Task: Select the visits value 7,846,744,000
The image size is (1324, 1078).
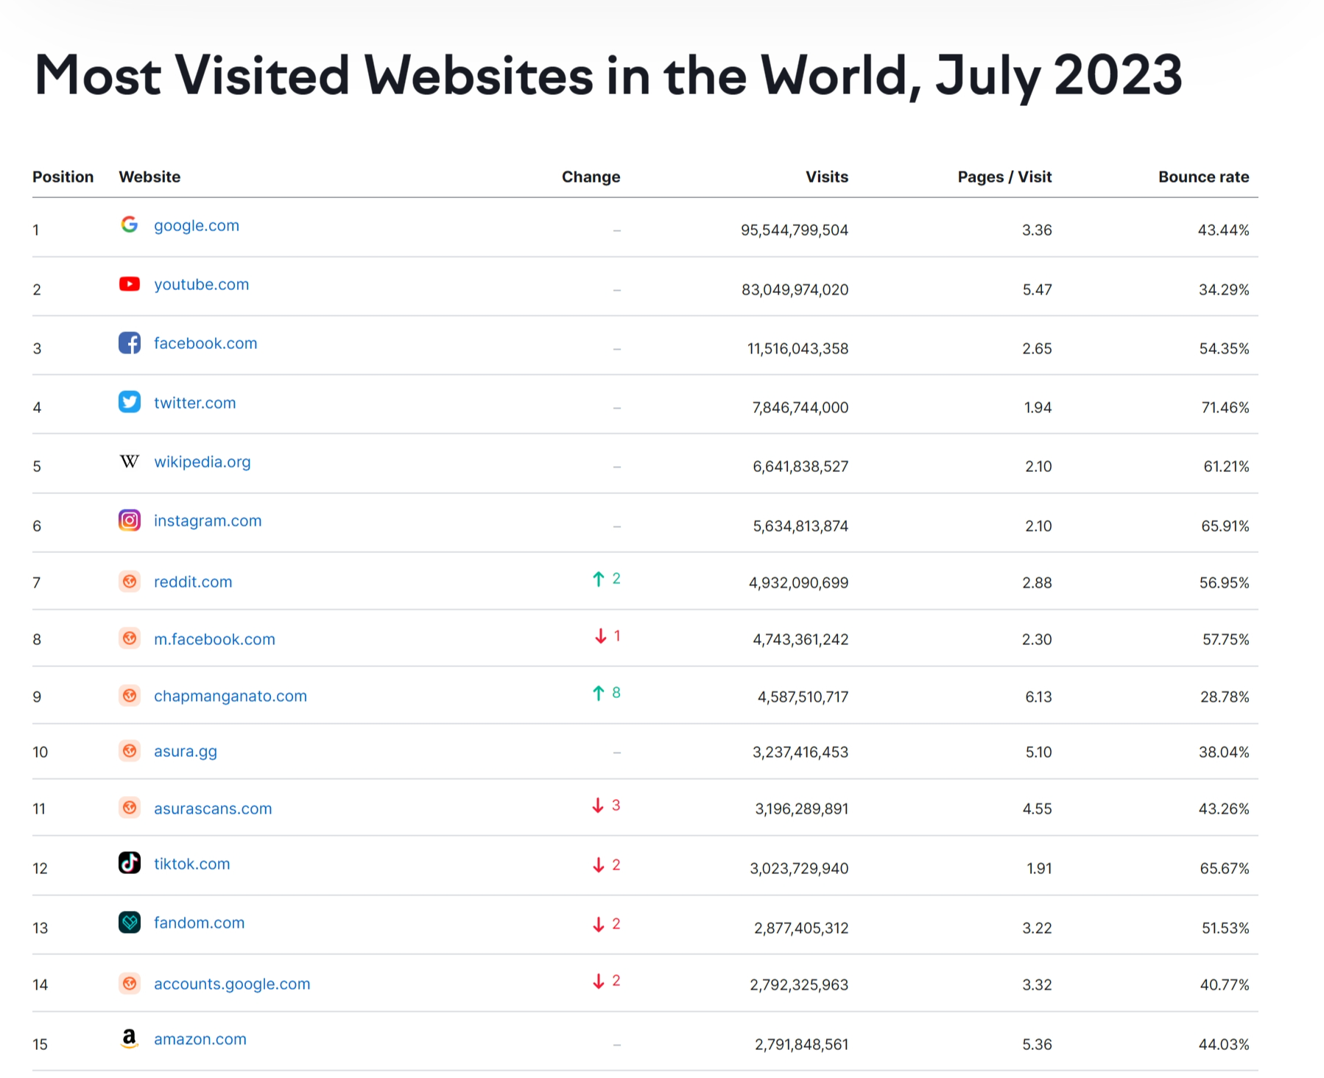Action: pyautogui.click(x=800, y=408)
